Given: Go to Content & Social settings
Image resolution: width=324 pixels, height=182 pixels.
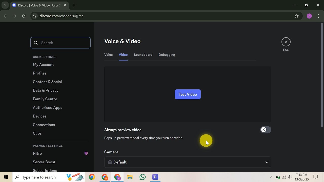Looking at the screenshot, I should (47, 82).
